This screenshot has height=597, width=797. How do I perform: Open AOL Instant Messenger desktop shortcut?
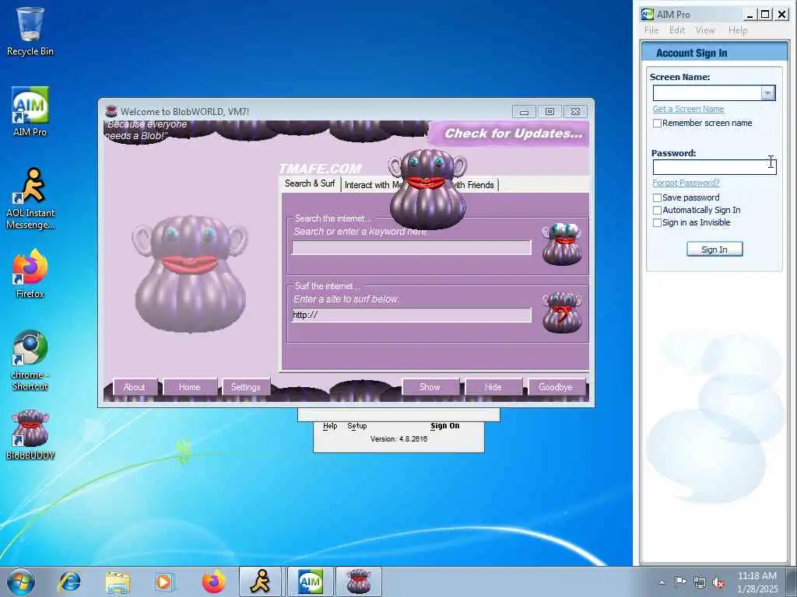(x=30, y=198)
